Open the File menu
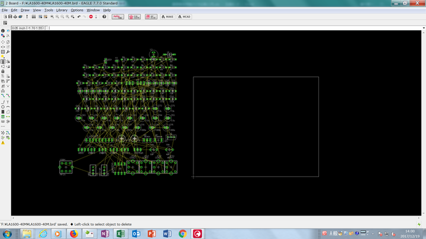The image size is (426, 239). point(5,10)
